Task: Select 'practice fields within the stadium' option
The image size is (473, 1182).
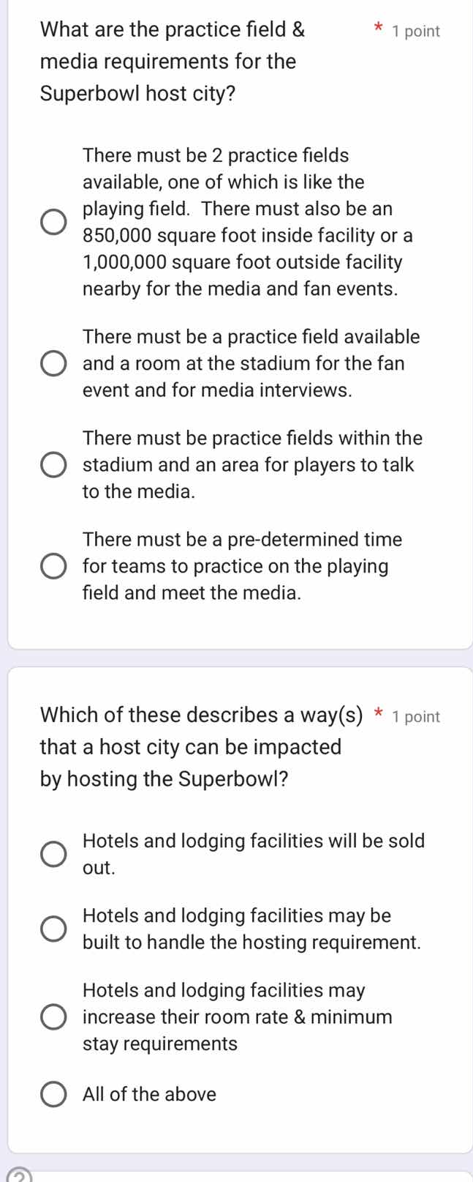Action: coord(52,464)
